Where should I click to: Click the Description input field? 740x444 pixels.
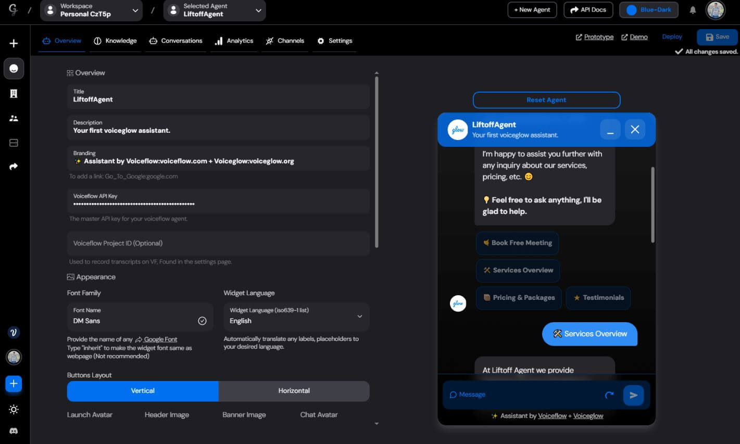coord(218,127)
